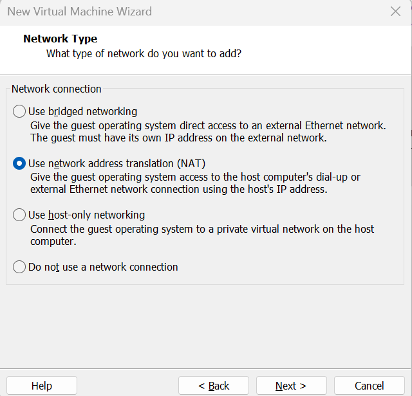412x396 pixels.
Task: Go to previous step with Back
Action: (x=214, y=386)
